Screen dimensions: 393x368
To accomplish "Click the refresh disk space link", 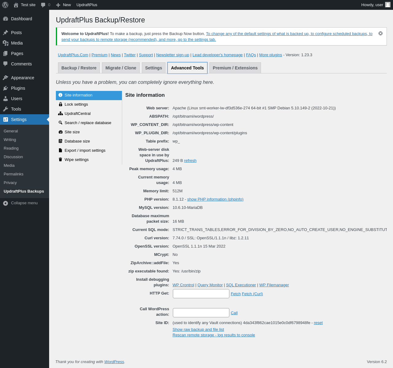I will pos(190,161).
